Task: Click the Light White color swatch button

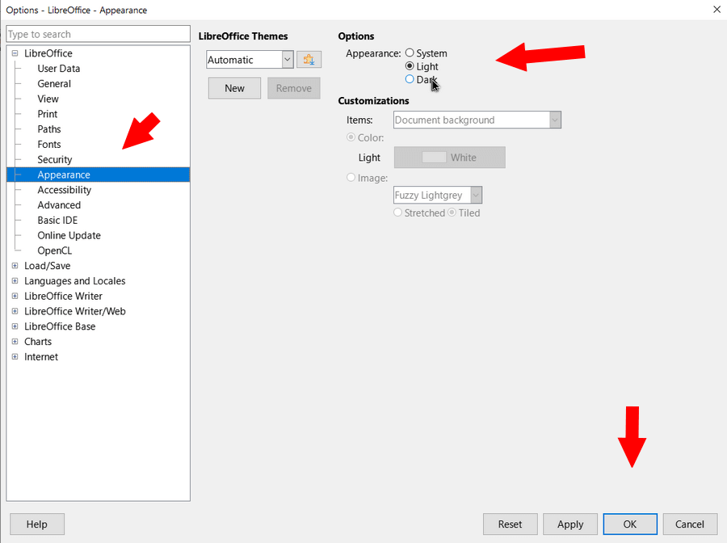Action: [450, 158]
